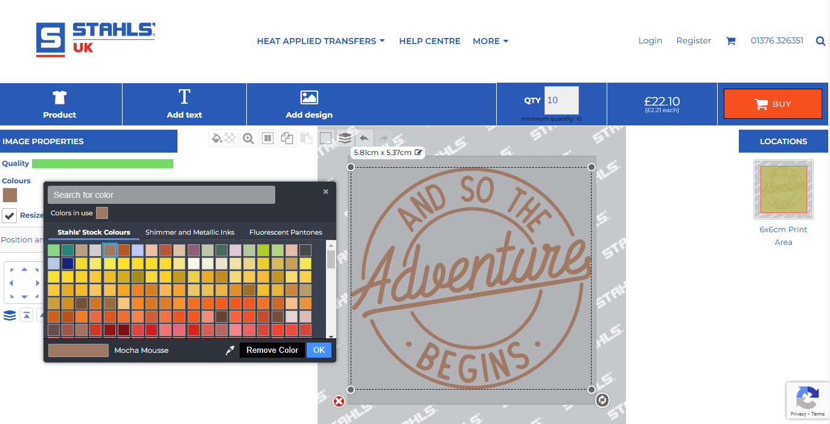Expand the More dropdown menu
This screenshot has width=830, height=424.
click(490, 41)
